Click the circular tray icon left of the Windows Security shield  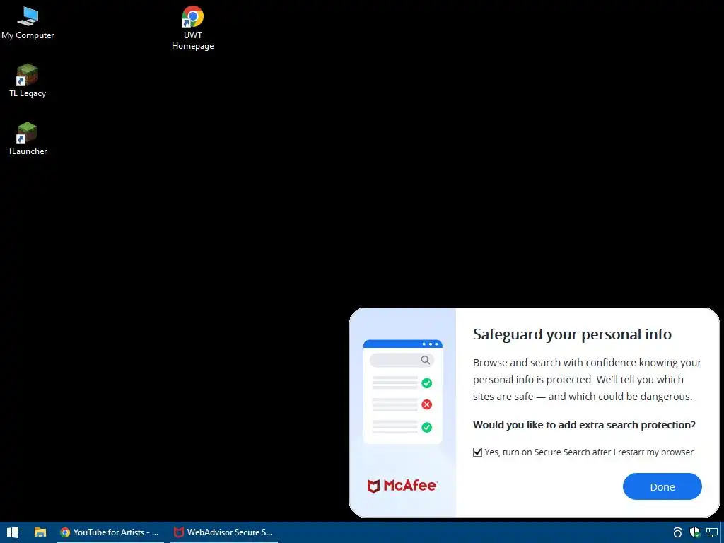pos(677,532)
